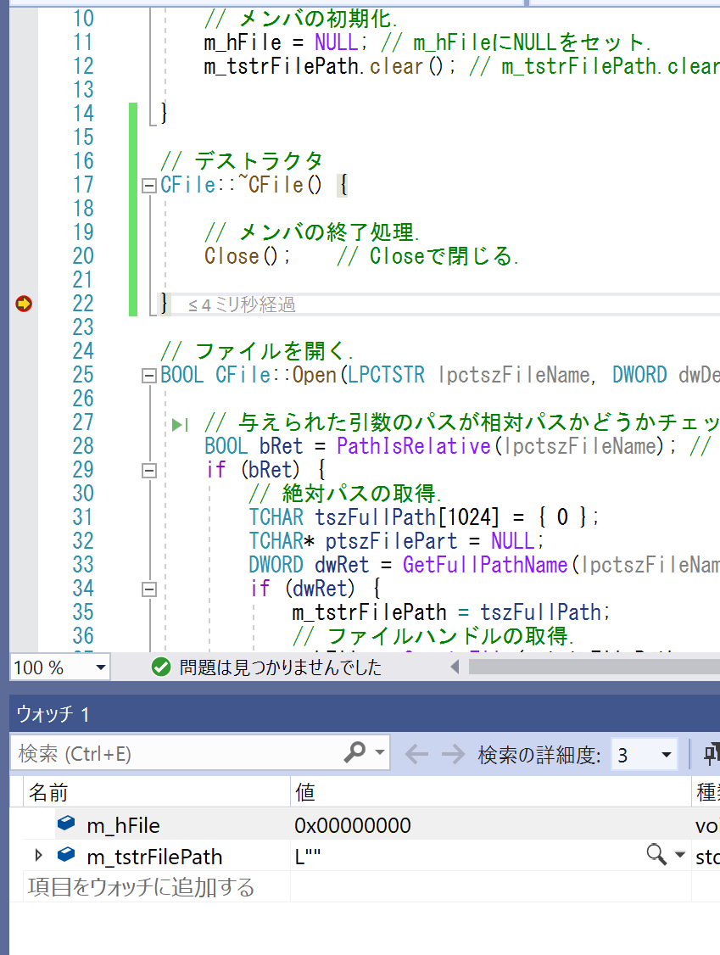Click line number 17 in the gutter
The width and height of the screenshot is (720, 955).
click(83, 185)
